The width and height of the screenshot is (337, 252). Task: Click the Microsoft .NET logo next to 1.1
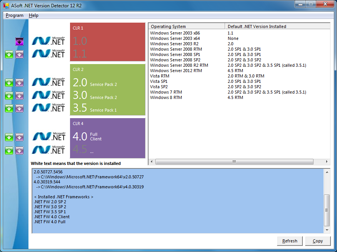(48, 54)
